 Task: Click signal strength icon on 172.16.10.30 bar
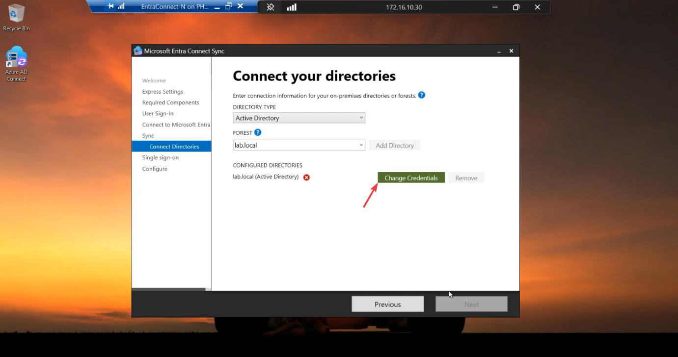coord(292,7)
